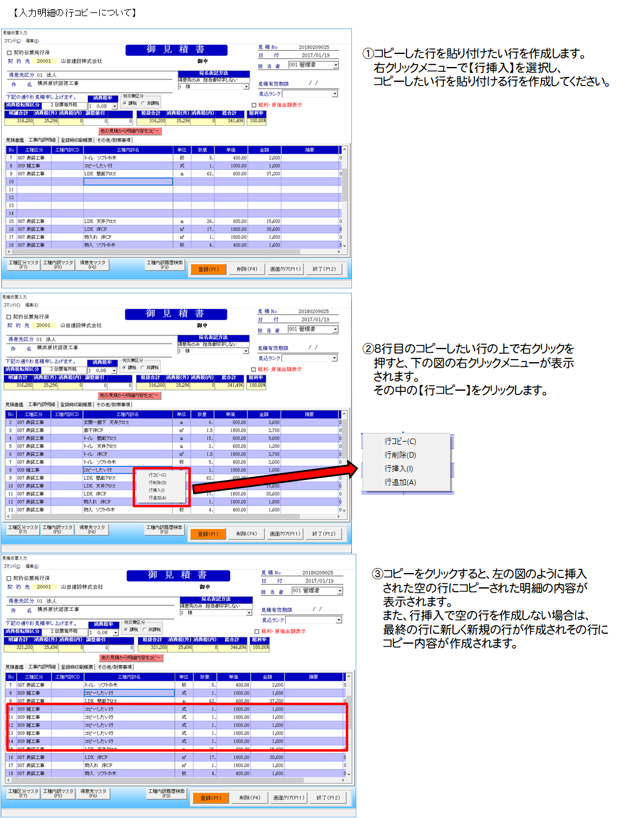619x818 pixels.
Task: Click 画面クリア(F11) in the bottom screenshot
Action: (x=288, y=798)
